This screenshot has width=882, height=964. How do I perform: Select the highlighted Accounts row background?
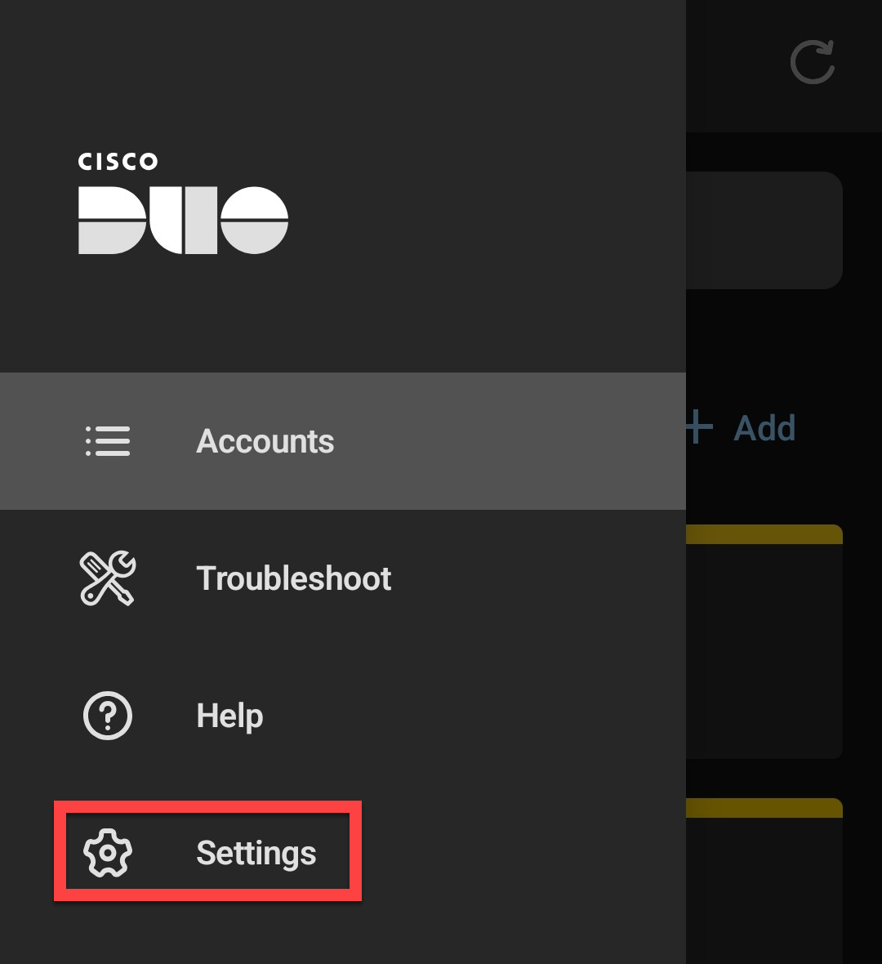click(343, 441)
